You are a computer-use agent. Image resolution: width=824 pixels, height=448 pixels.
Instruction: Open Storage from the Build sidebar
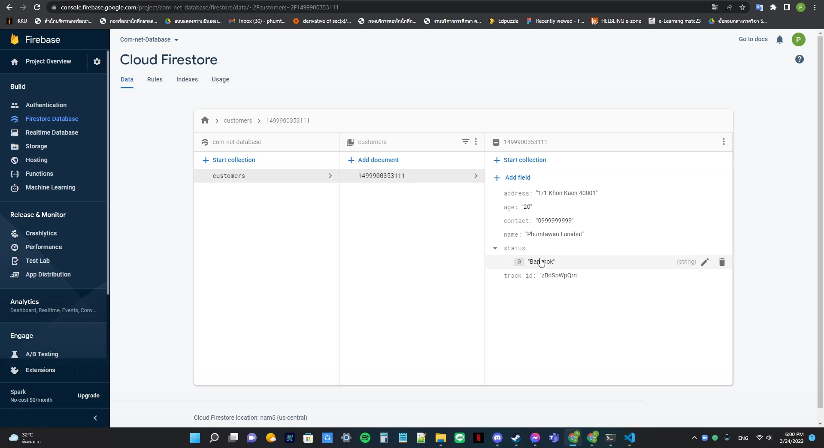(x=36, y=146)
